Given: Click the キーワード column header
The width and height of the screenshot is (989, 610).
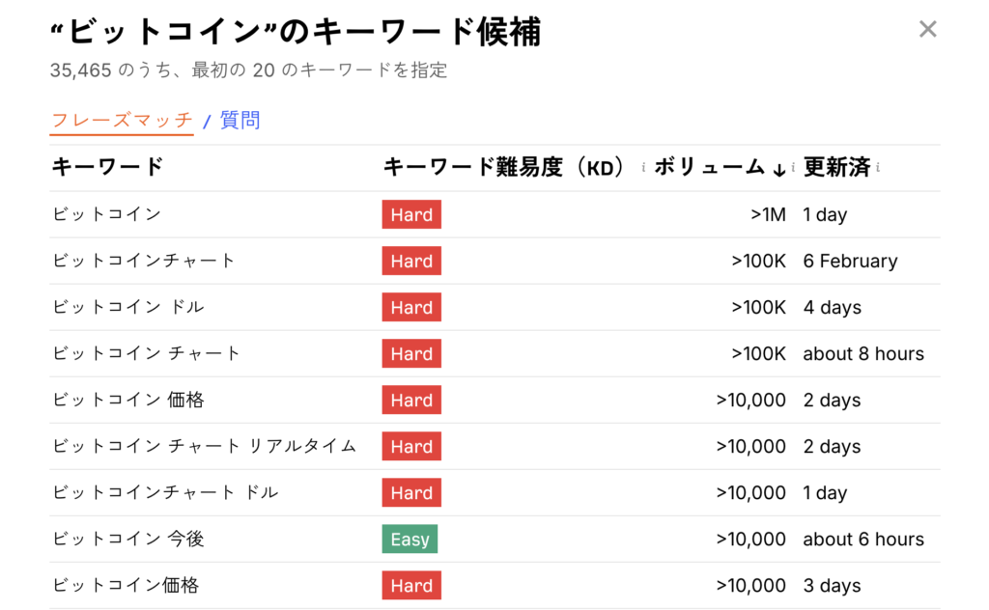Looking at the screenshot, I should click(107, 167).
